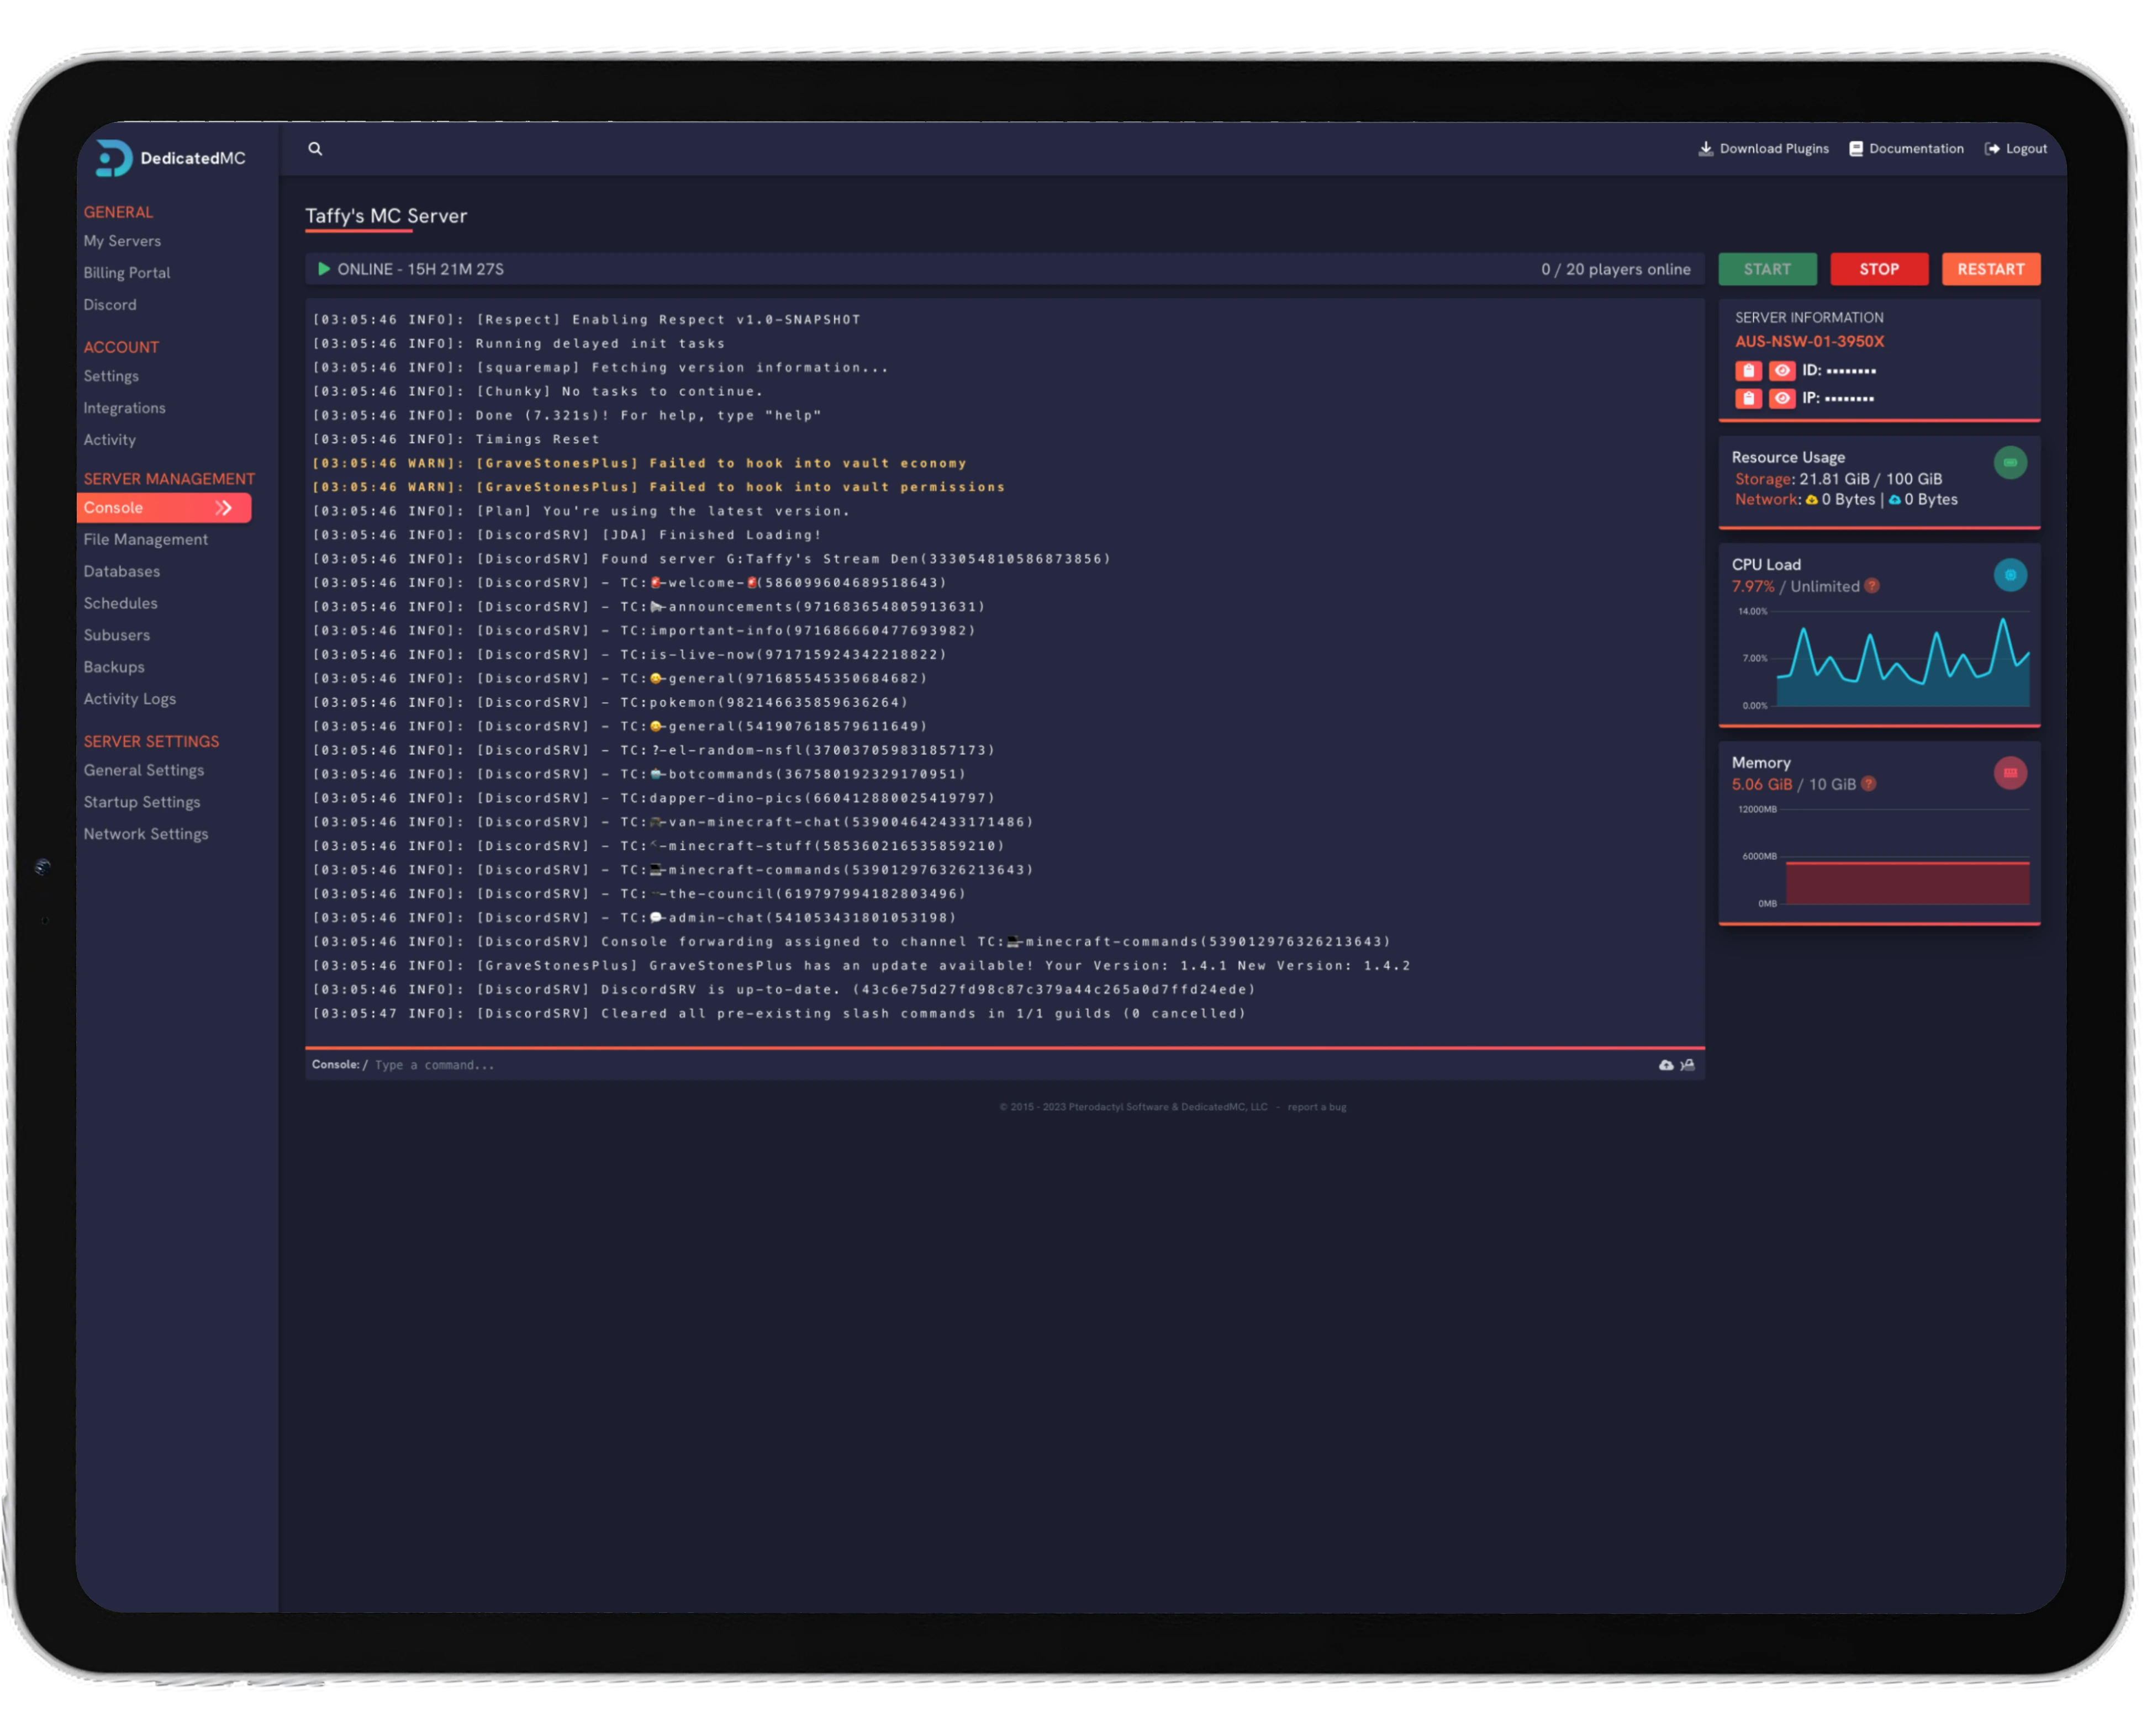Open Billing Portal link

click(x=127, y=274)
